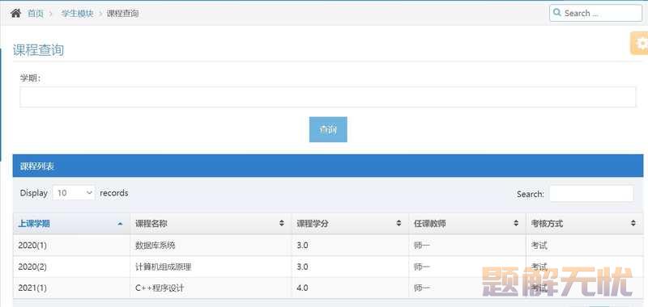This screenshot has width=648, height=307.
Task: Click the 任课教师 column header
Action: coord(467,224)
